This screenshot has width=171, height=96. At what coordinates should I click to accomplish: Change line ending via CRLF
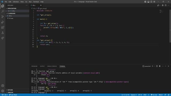tap(145, 95)
